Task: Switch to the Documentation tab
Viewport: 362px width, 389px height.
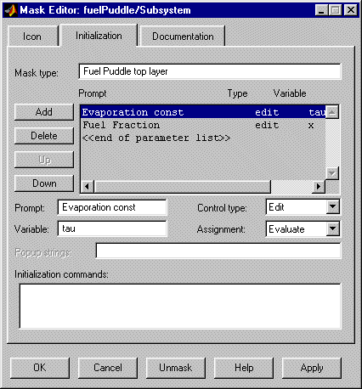Action: click(183, 37)
